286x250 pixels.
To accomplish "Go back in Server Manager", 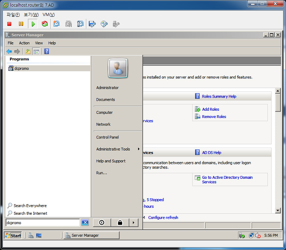I will (9, 51).
